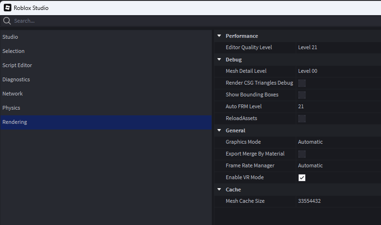
Task: Click the Cache section heading
Action: pyautogui.click(x=233, y=190)
